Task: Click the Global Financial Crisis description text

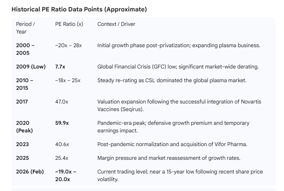Action: coord(178,67)
